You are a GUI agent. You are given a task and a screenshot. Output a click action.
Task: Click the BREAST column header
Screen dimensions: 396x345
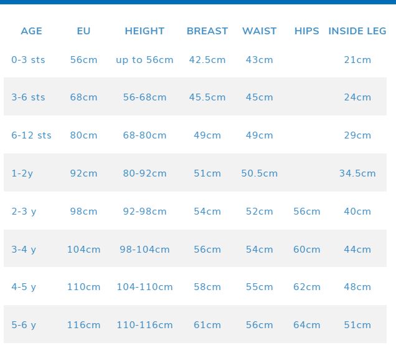click(x=207, y=31)
